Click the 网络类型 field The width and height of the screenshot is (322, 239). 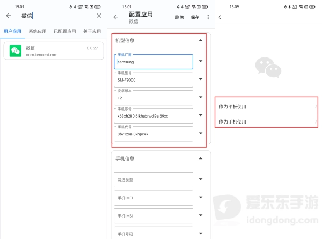[153, 180]
